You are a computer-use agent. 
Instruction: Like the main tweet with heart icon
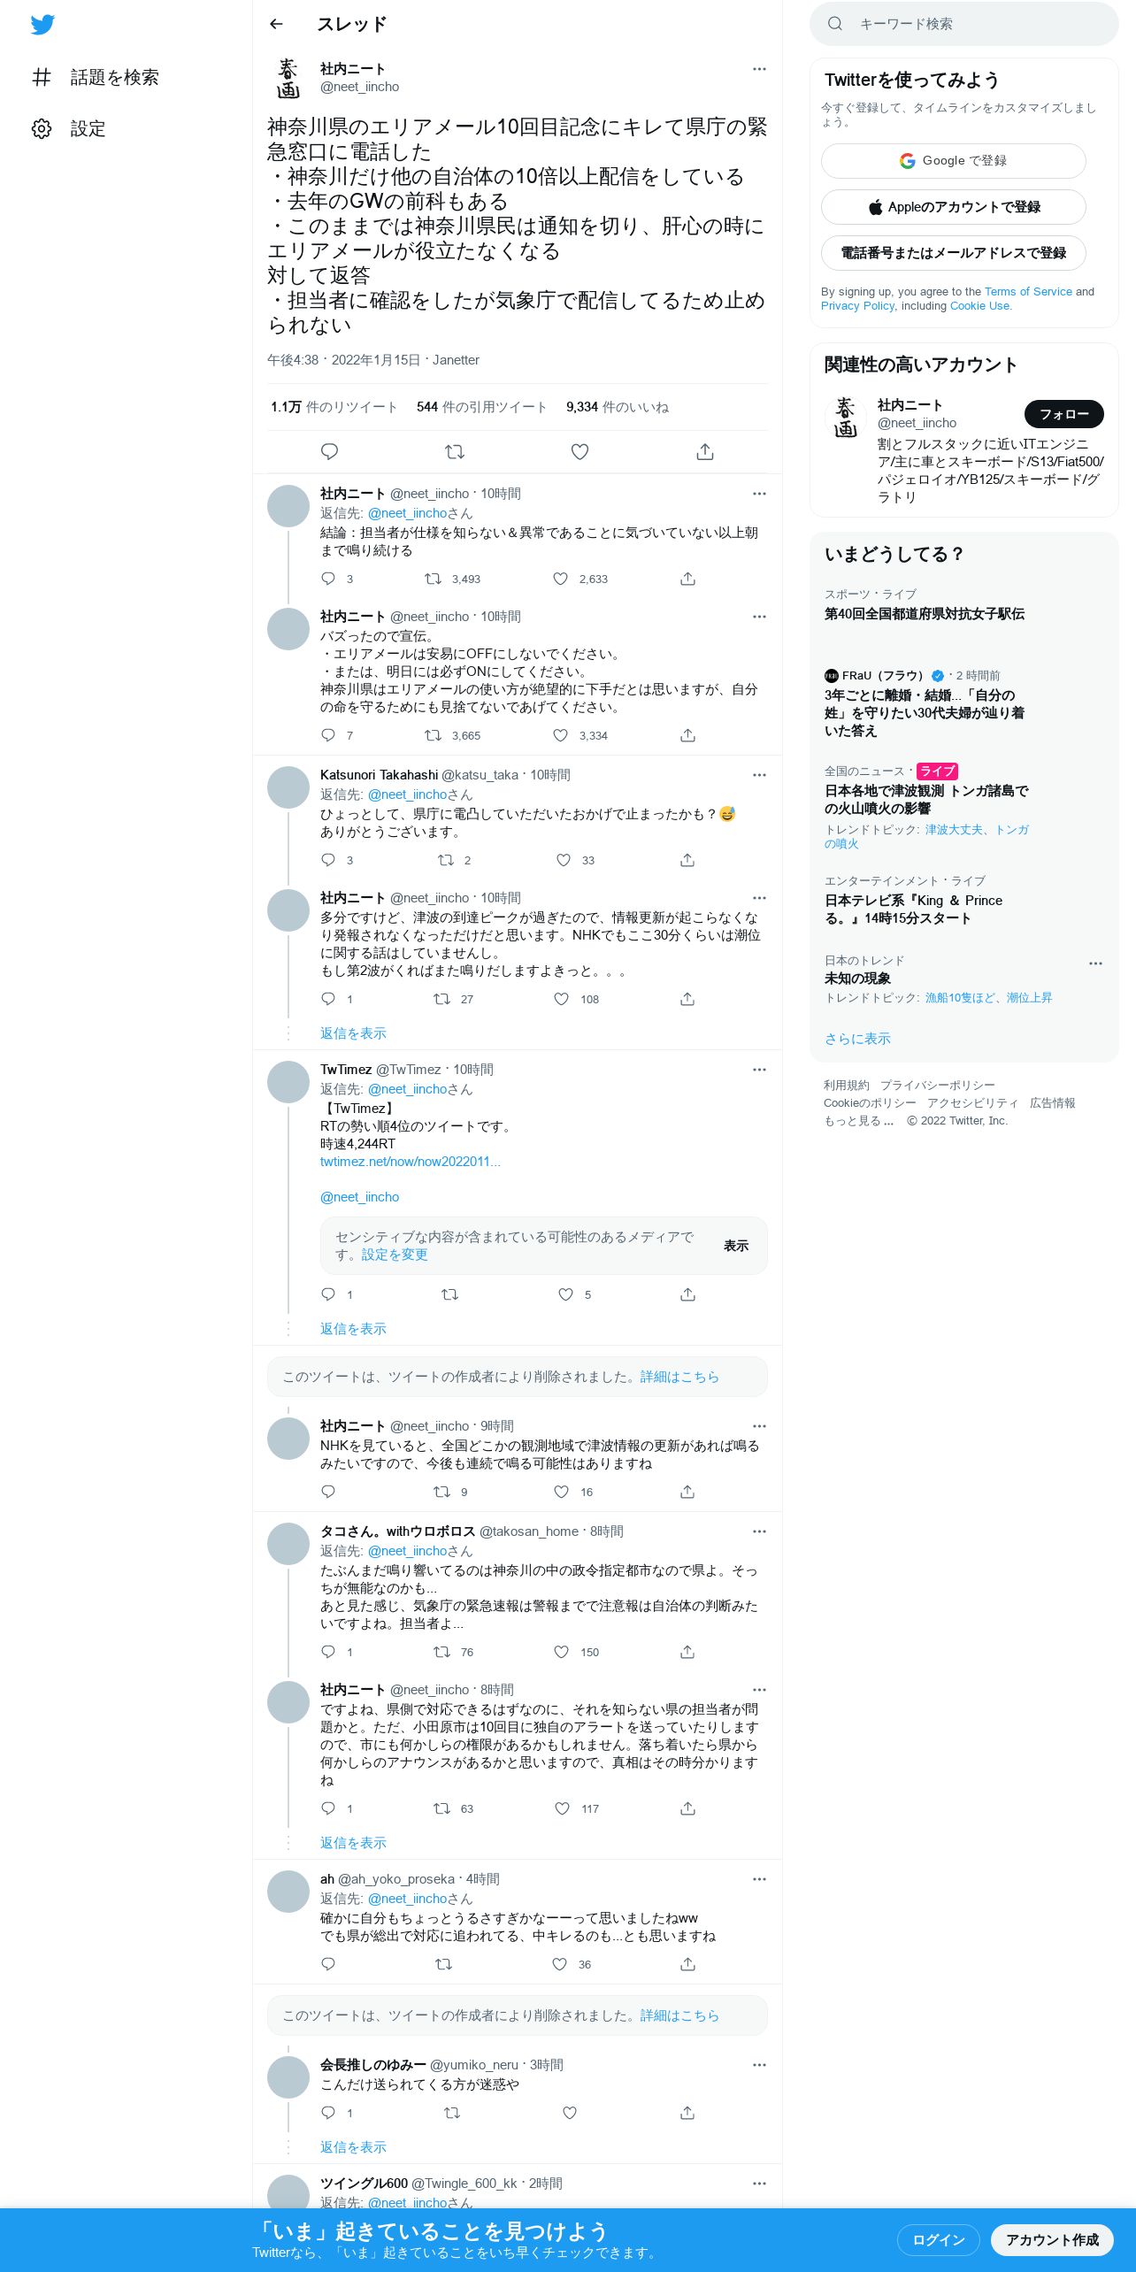point(580,452)
